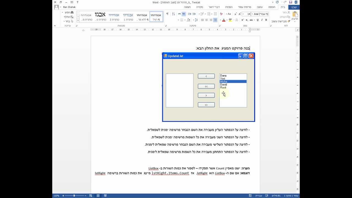Viewport: 352px width, 198px height.
Task: Click the zoom level 110% indicator
Action: tap(56, 196)
